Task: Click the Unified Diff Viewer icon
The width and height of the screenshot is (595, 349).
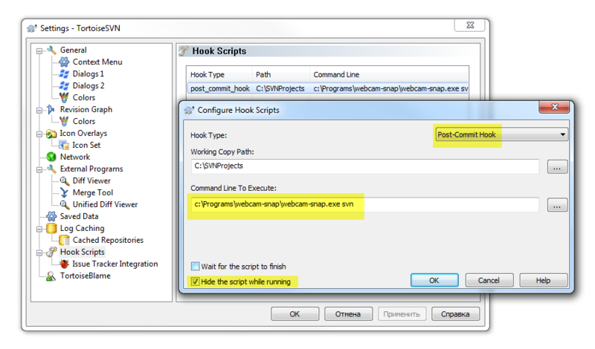Action: (x=65, y=205)
